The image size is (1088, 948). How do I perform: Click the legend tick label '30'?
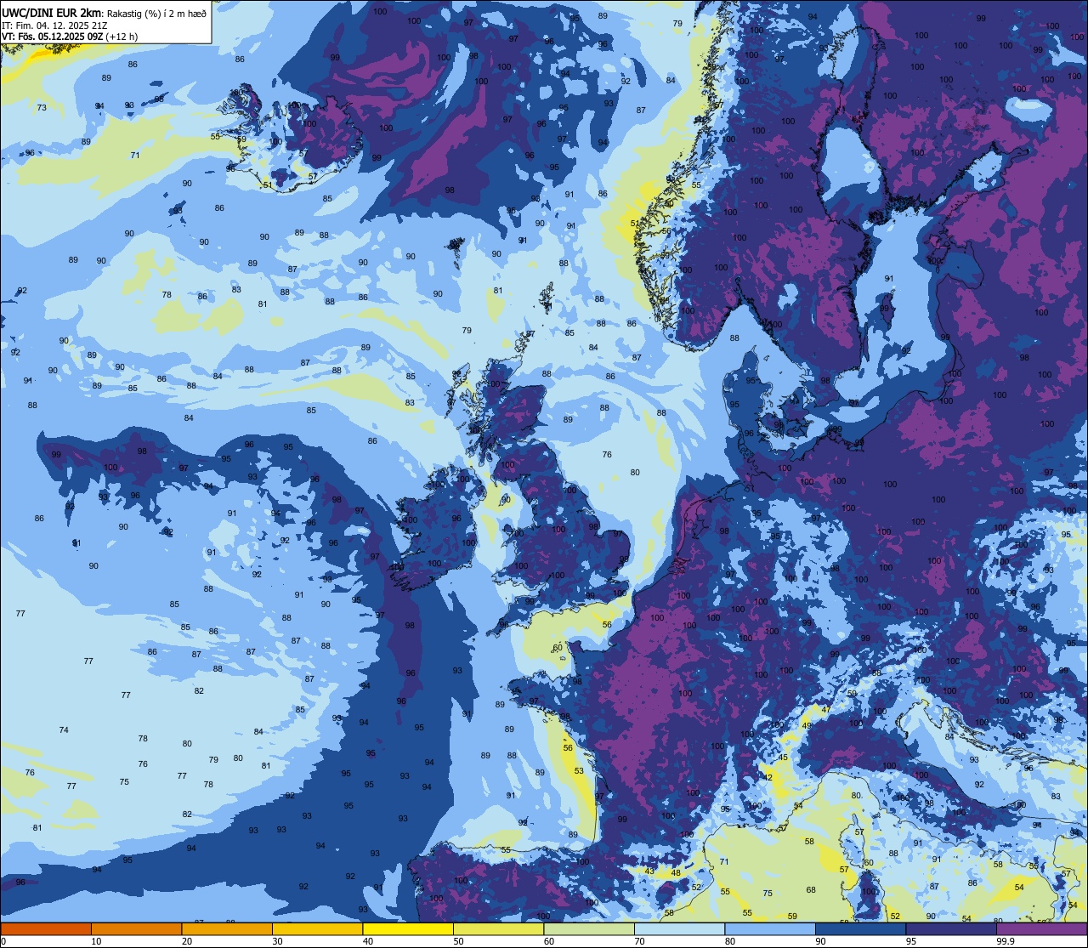point(277,941)
